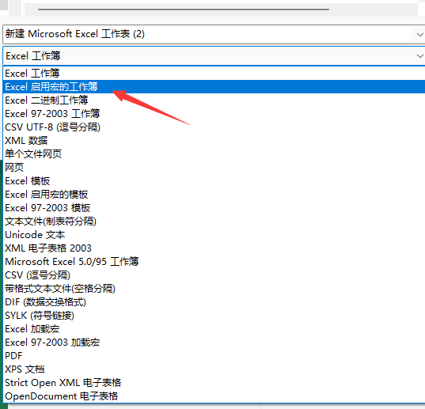Click the file name input field

[207, 34]
